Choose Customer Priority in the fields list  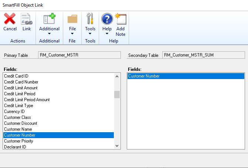(x=58, y=141)
